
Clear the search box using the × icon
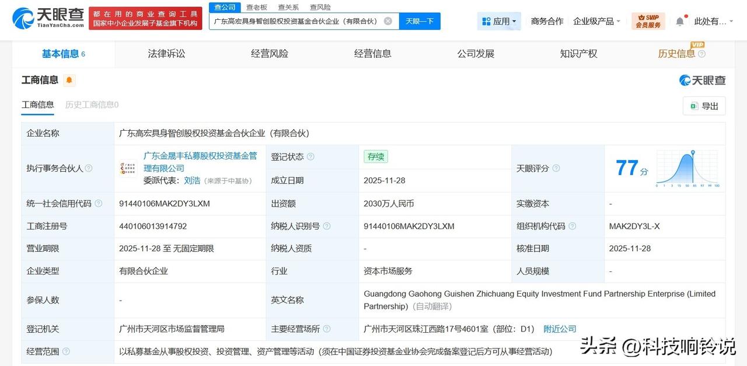(388, 20)
